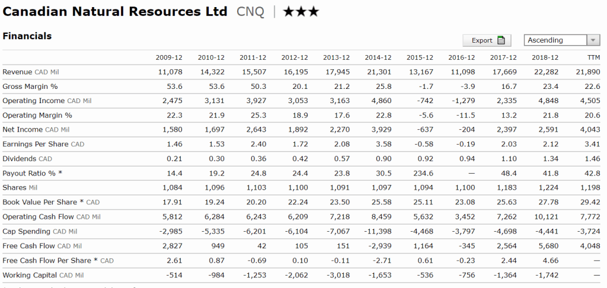The height and width of the screenshot is (288, 607).
Task: Click the spreadsheet icon on Export button
Action: [x=501, y=40]
